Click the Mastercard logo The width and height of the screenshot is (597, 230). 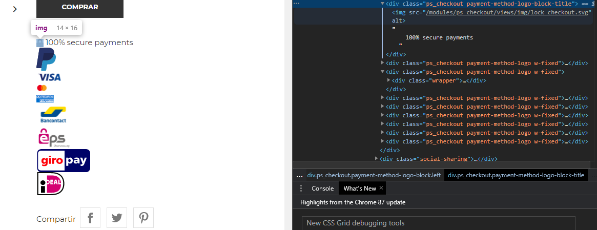click(42, 88)
